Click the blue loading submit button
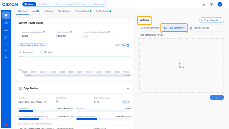This screenshot has width=229, height=129. click(217, 97)
